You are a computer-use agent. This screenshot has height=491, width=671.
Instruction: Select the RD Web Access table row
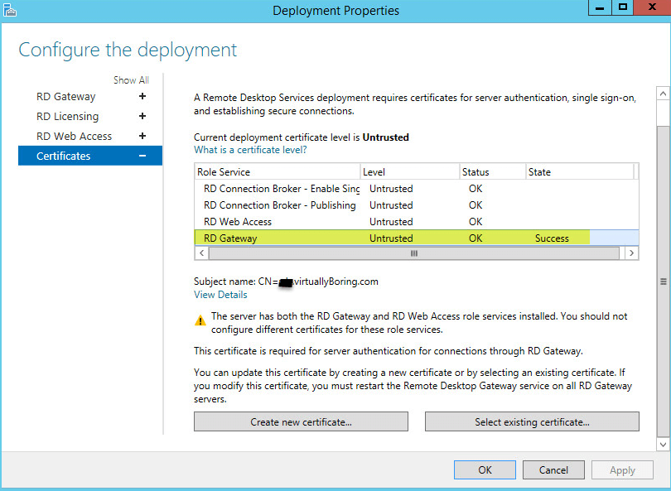417,222
